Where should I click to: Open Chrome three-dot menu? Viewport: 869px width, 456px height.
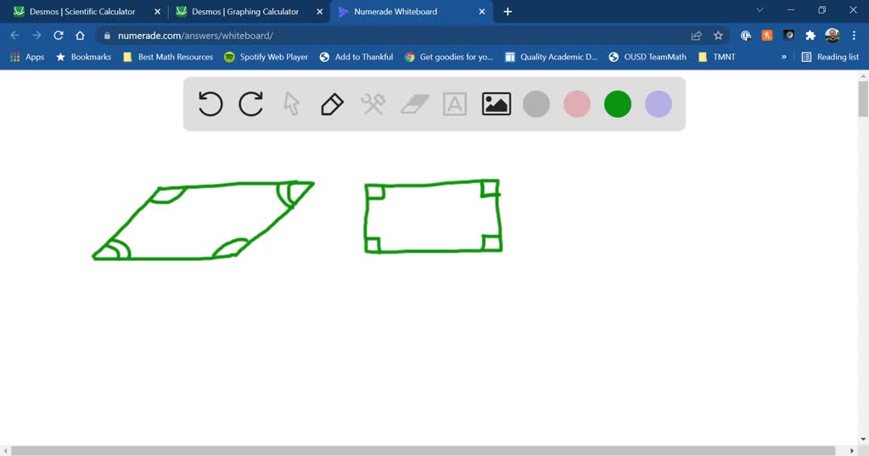point(854,36)
